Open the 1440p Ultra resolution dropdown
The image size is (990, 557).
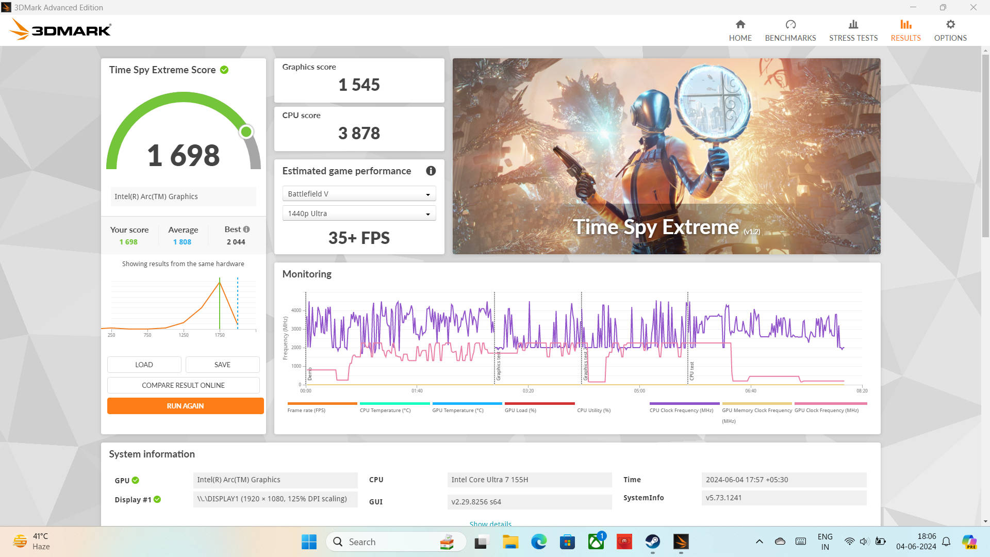(x=359, y=214)
